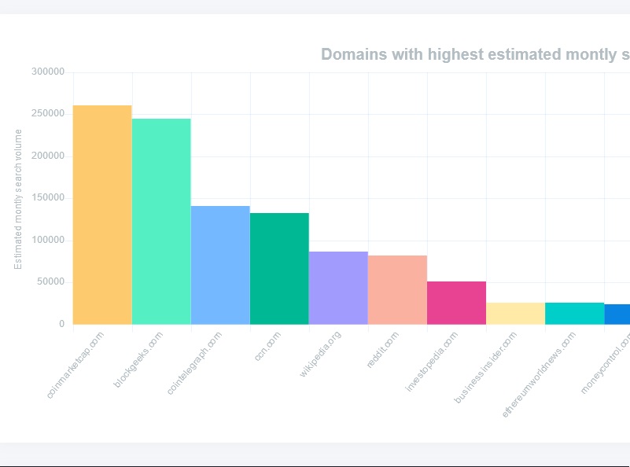Click the 150000 y-axis tick label
Viewport: 630px width, 467px height.
(x=48, y=197)
